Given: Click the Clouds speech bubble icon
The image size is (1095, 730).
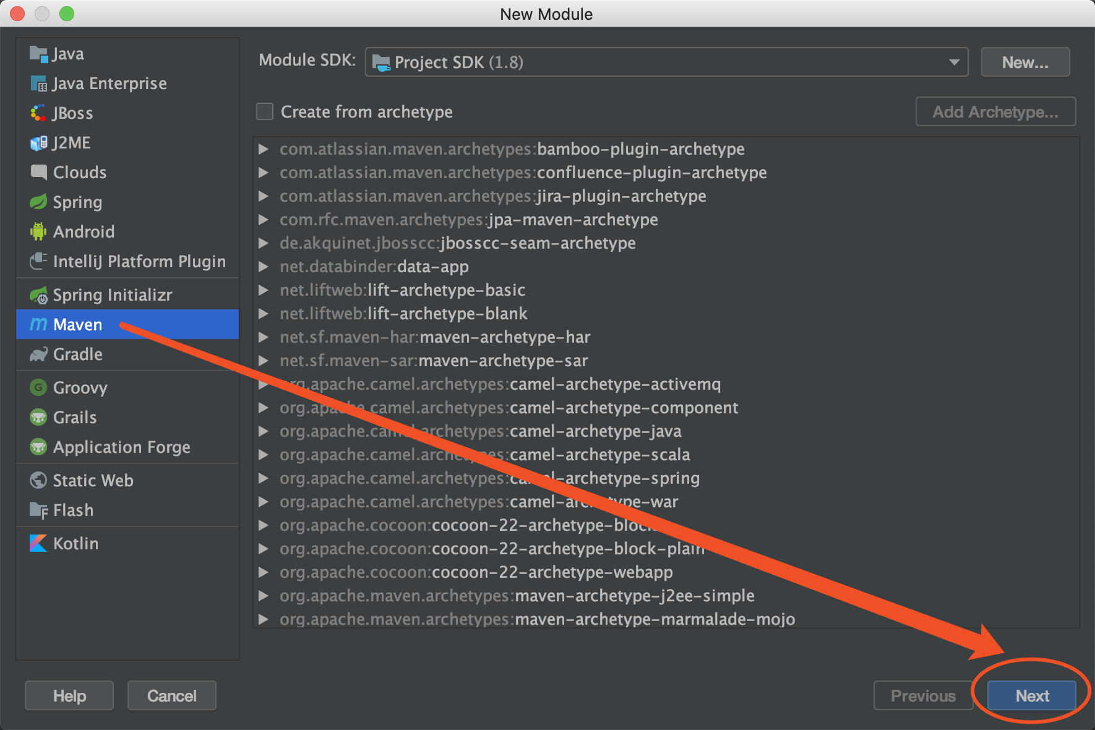Looking at the screenshot, I should (x=38, y=173).
